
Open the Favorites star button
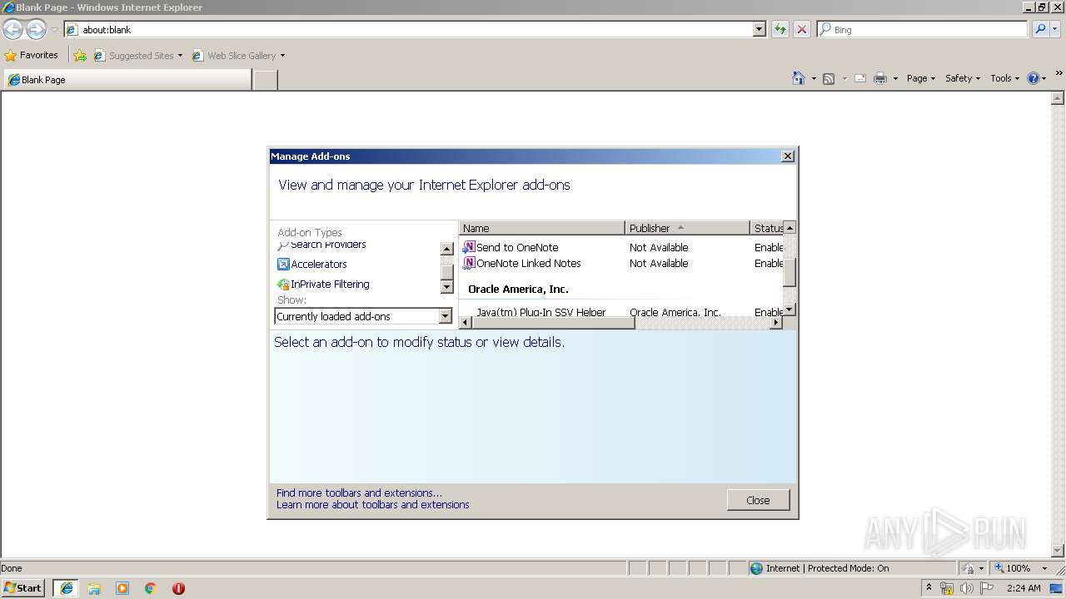click(32, 55)
